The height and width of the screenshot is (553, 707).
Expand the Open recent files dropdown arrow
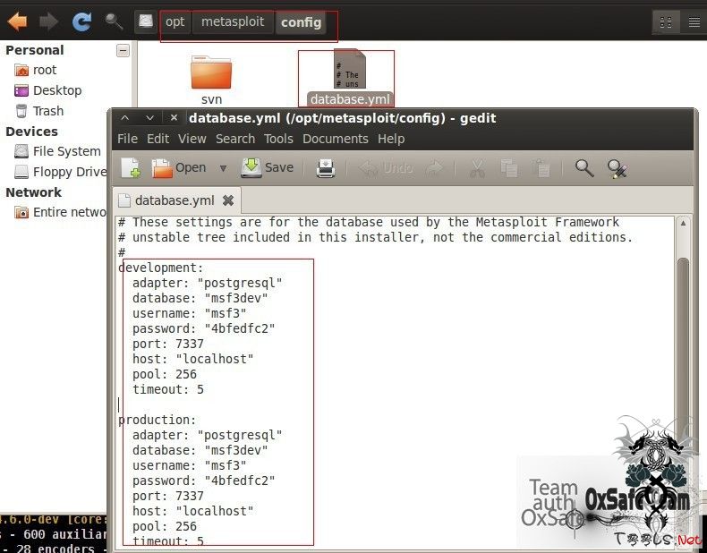223,168
